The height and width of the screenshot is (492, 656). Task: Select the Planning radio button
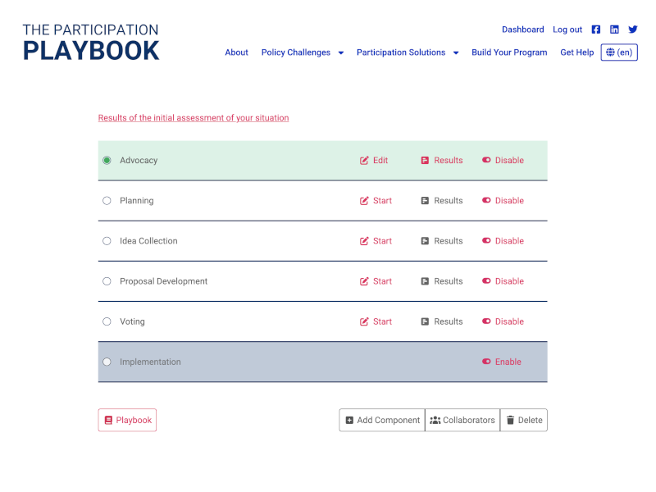point(107,200)
